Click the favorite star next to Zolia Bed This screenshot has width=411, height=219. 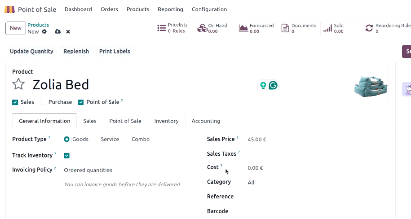click(x=18, y=84)
